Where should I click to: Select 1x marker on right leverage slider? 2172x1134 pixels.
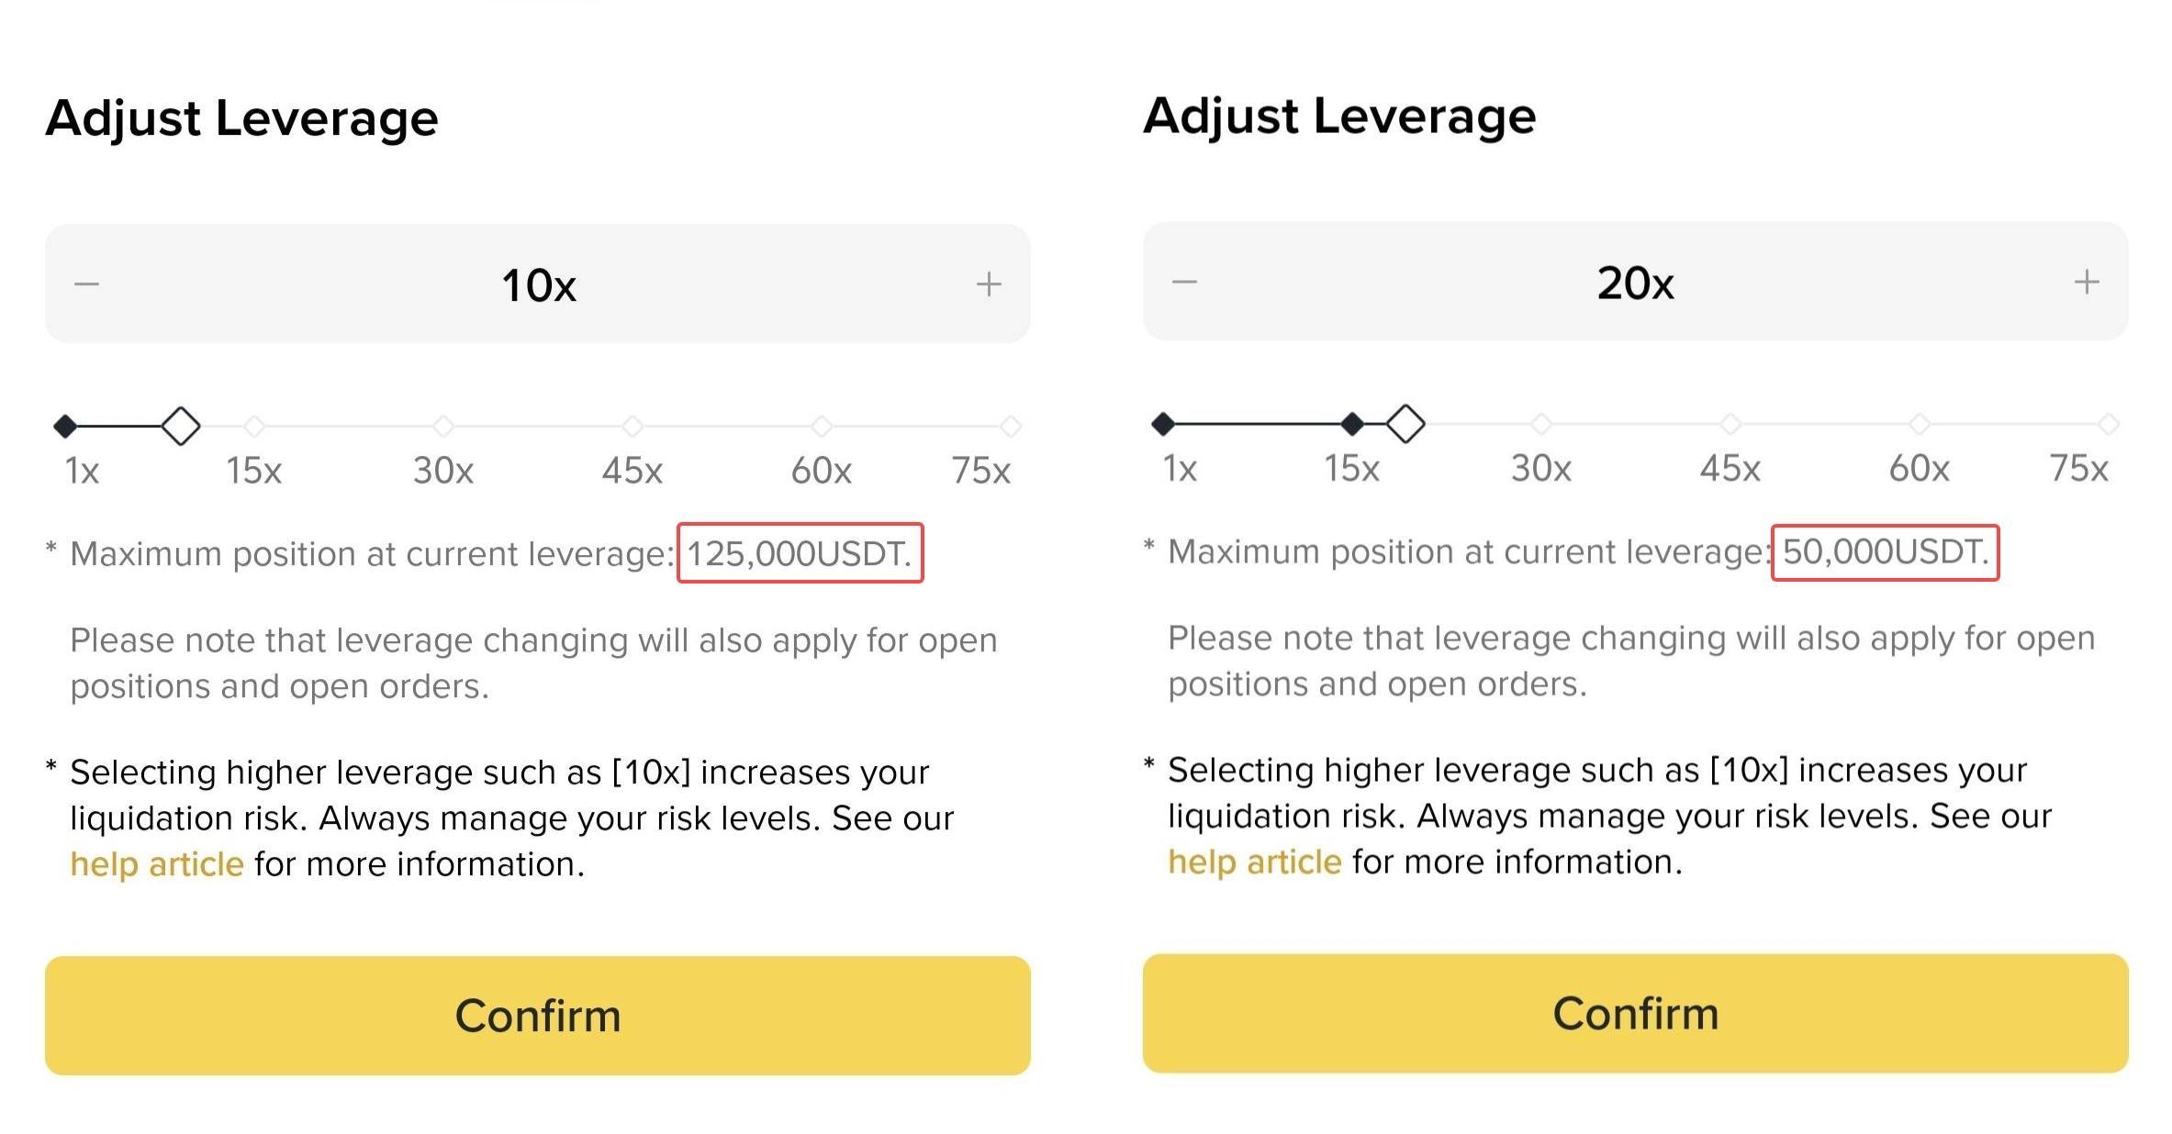pyautogui.click(x=1163, y=424)
